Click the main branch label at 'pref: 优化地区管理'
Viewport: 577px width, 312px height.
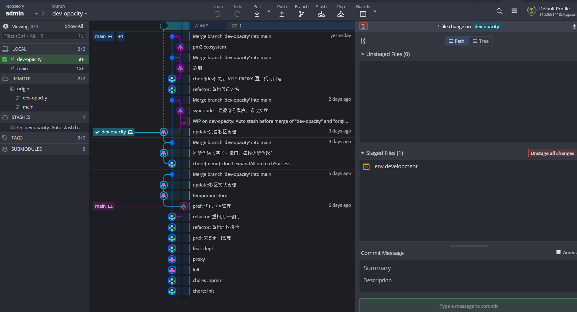pyautogui.click(x=104, y=206)
